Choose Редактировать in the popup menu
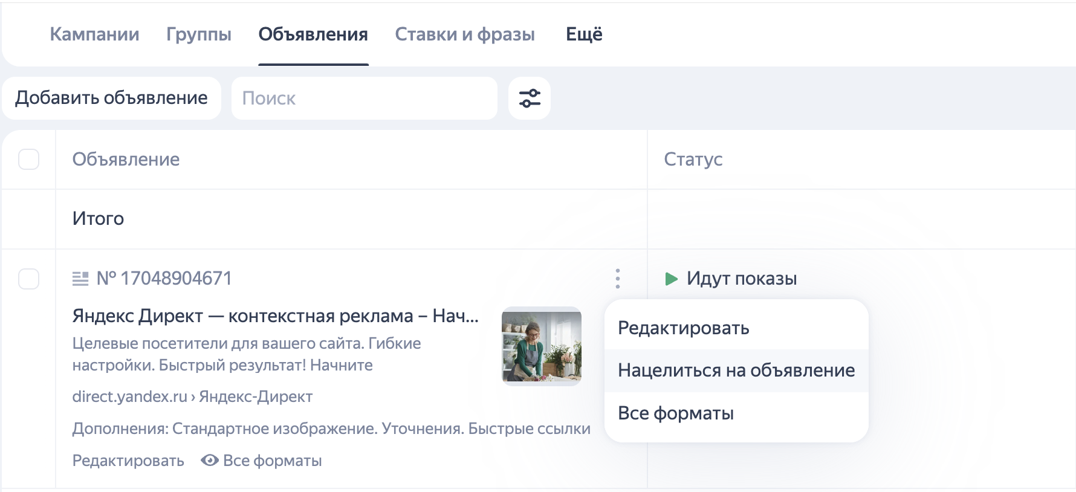This screenshot has width=1076, height=492. pyautogui.click(x=683, y=328)
